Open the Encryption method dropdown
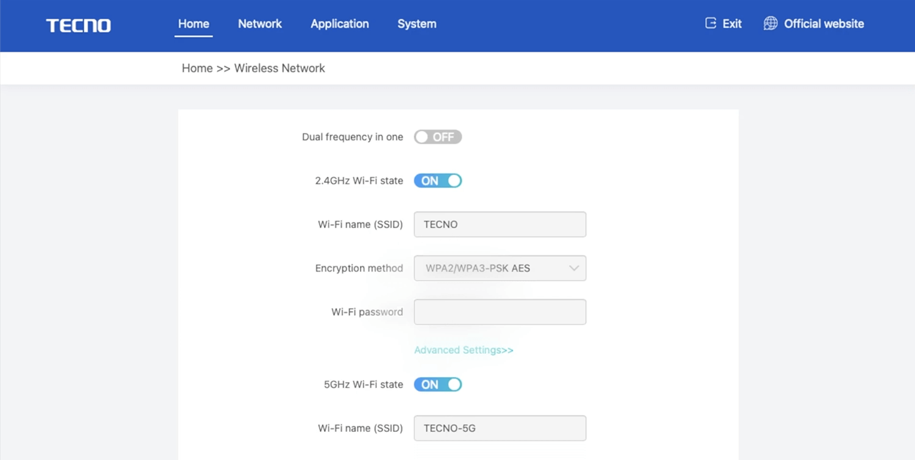 click(x=499, y=268)
